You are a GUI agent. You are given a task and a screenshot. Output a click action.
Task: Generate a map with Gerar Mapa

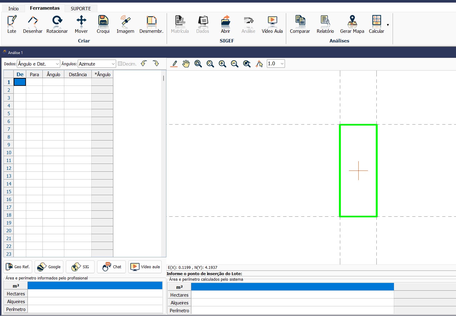point(352,24)
